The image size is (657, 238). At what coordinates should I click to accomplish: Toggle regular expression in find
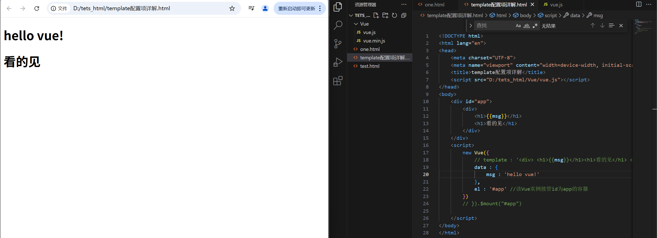535,26
